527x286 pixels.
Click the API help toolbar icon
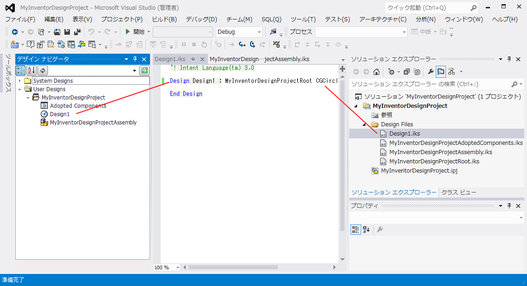(41, 44)
